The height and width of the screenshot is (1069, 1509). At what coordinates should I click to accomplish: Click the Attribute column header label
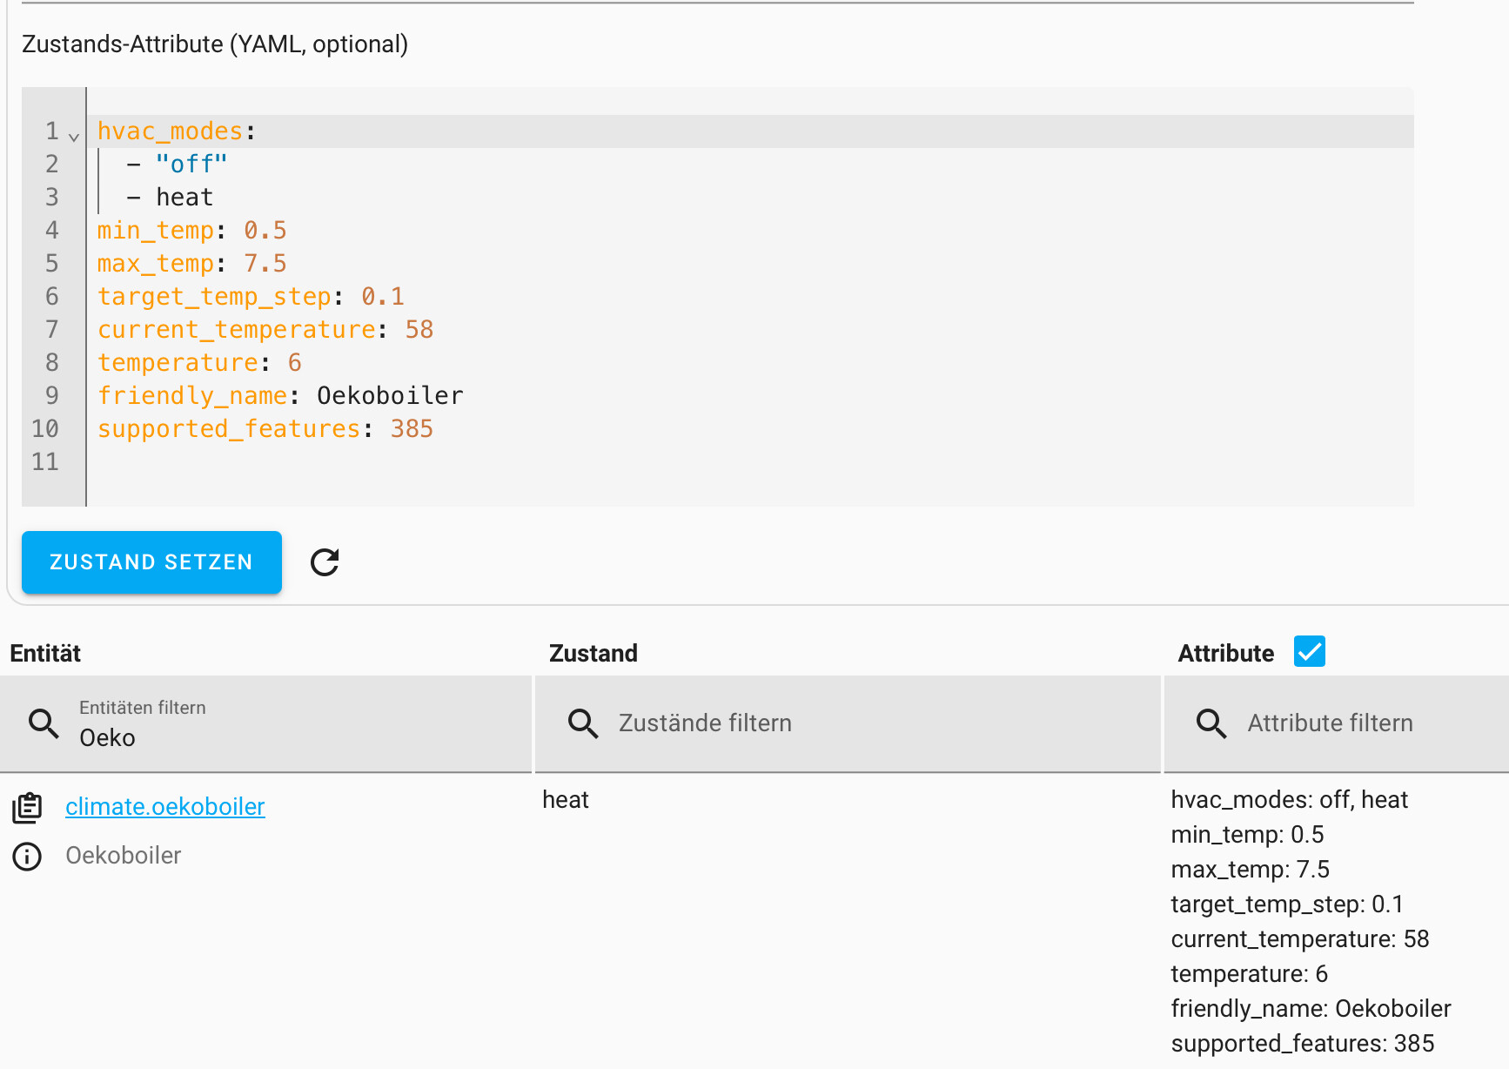tap(1226, 654)
